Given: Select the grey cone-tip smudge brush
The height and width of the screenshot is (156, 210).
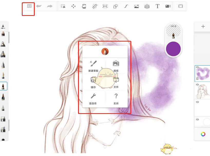Looking at the screenshot, I should (x=3, y=108).
